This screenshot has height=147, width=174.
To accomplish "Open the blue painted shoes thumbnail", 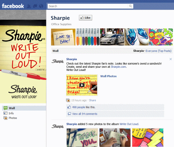I will pos(136,37).
